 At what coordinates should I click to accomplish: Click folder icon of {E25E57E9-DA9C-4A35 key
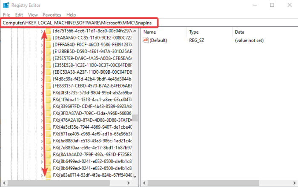(x=48, y=58)
